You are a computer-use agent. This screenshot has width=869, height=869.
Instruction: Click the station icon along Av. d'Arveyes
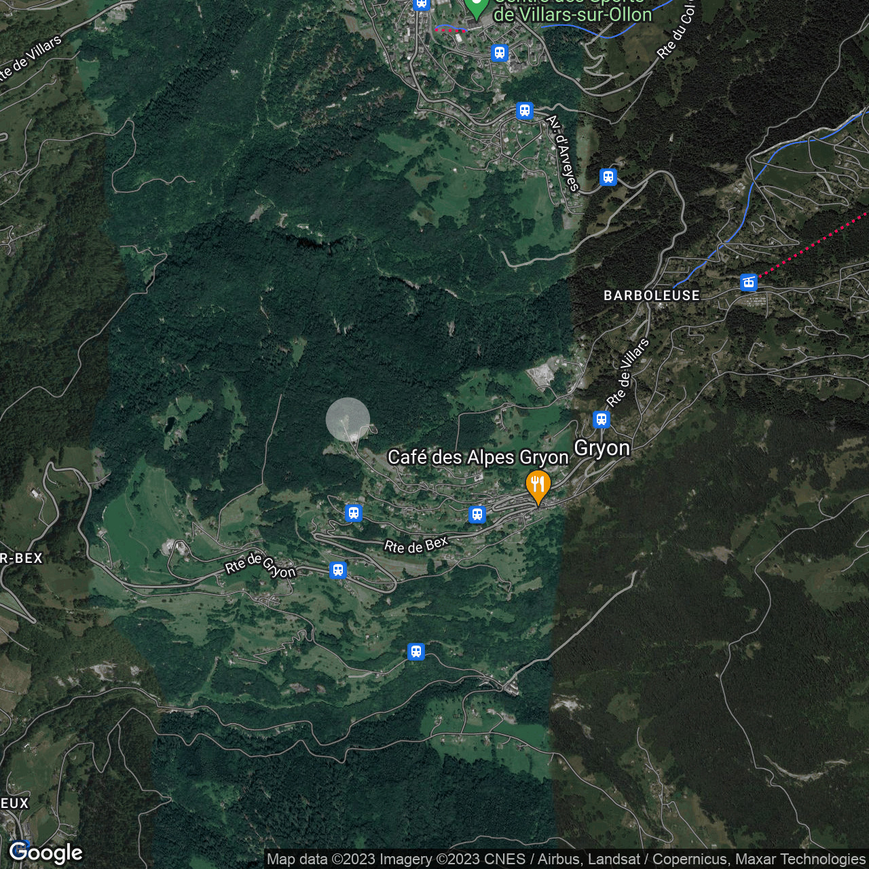click(525, 111)
